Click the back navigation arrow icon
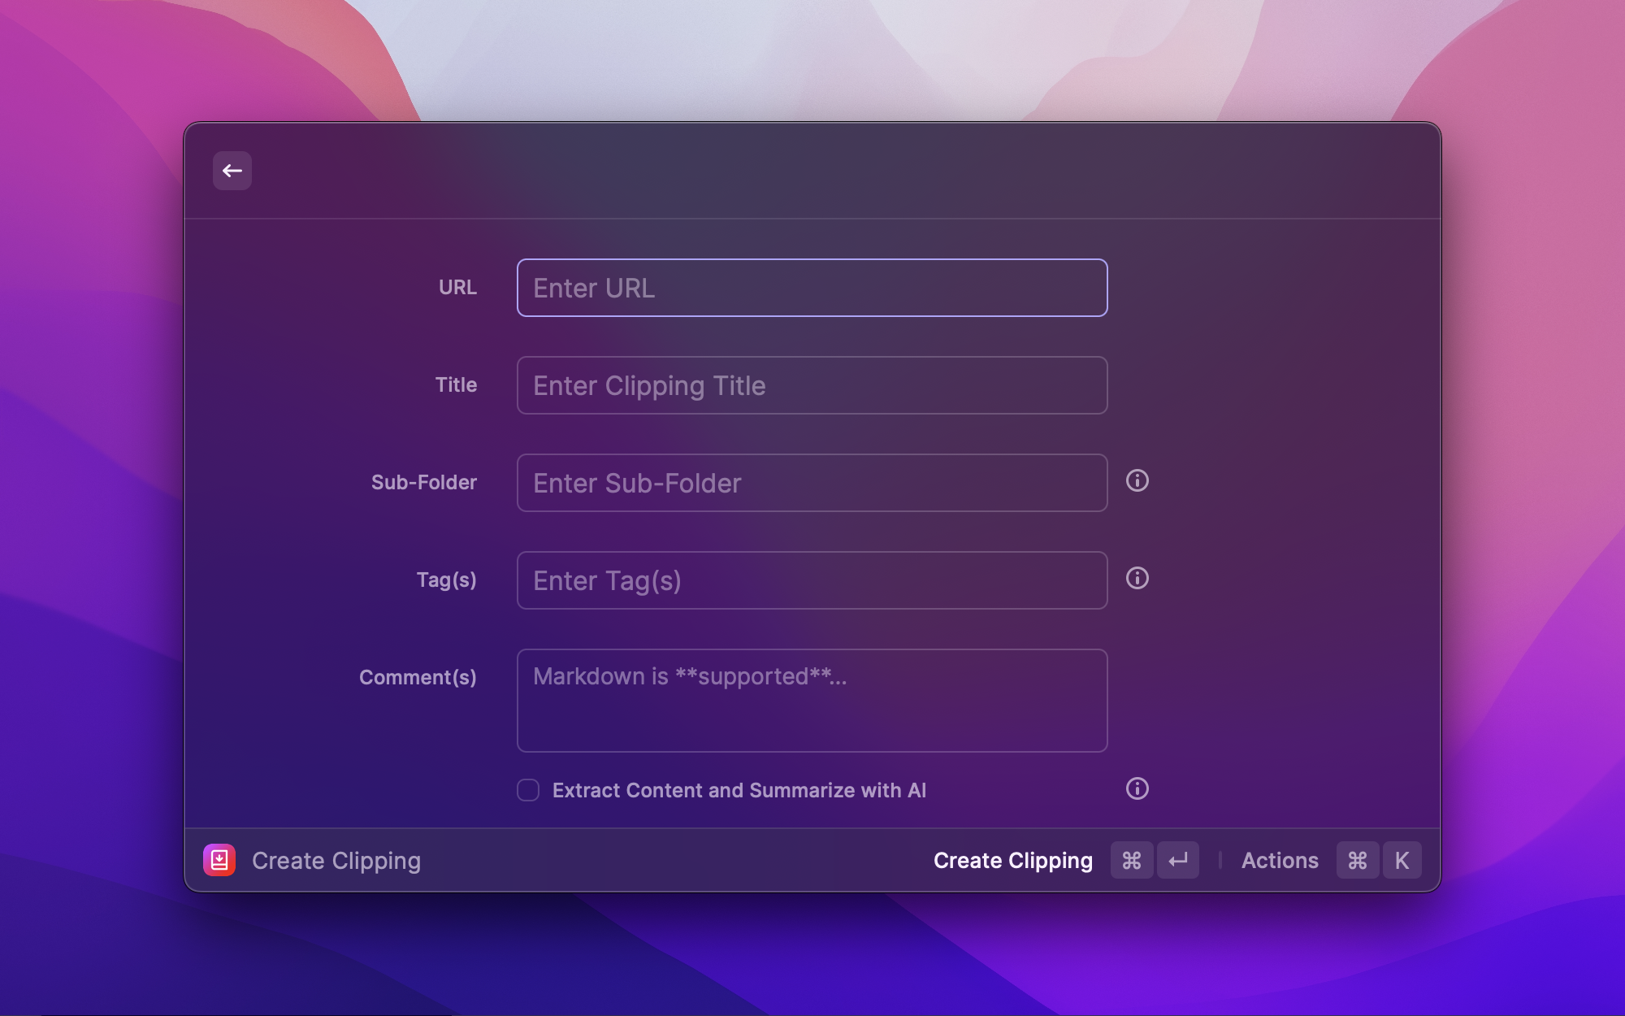The height and width of the screenshot is (1016, 1625). click(231, 170)
